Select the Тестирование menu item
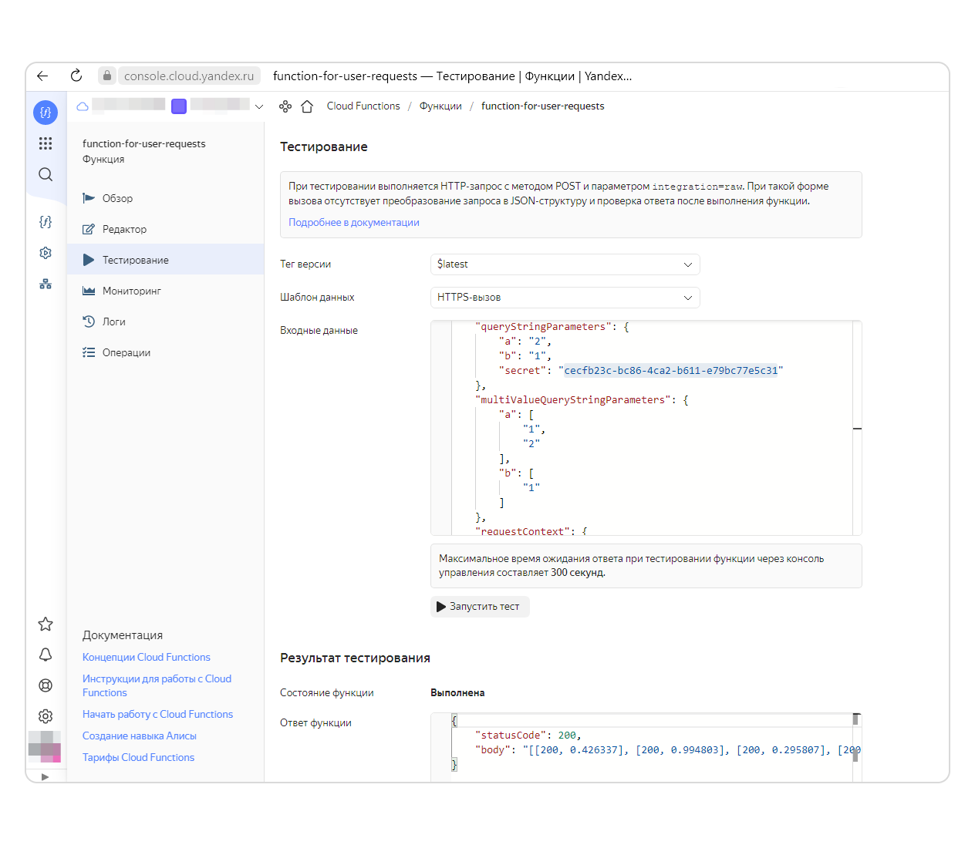This screenshot has width=975, height=845. coord(165,260)
